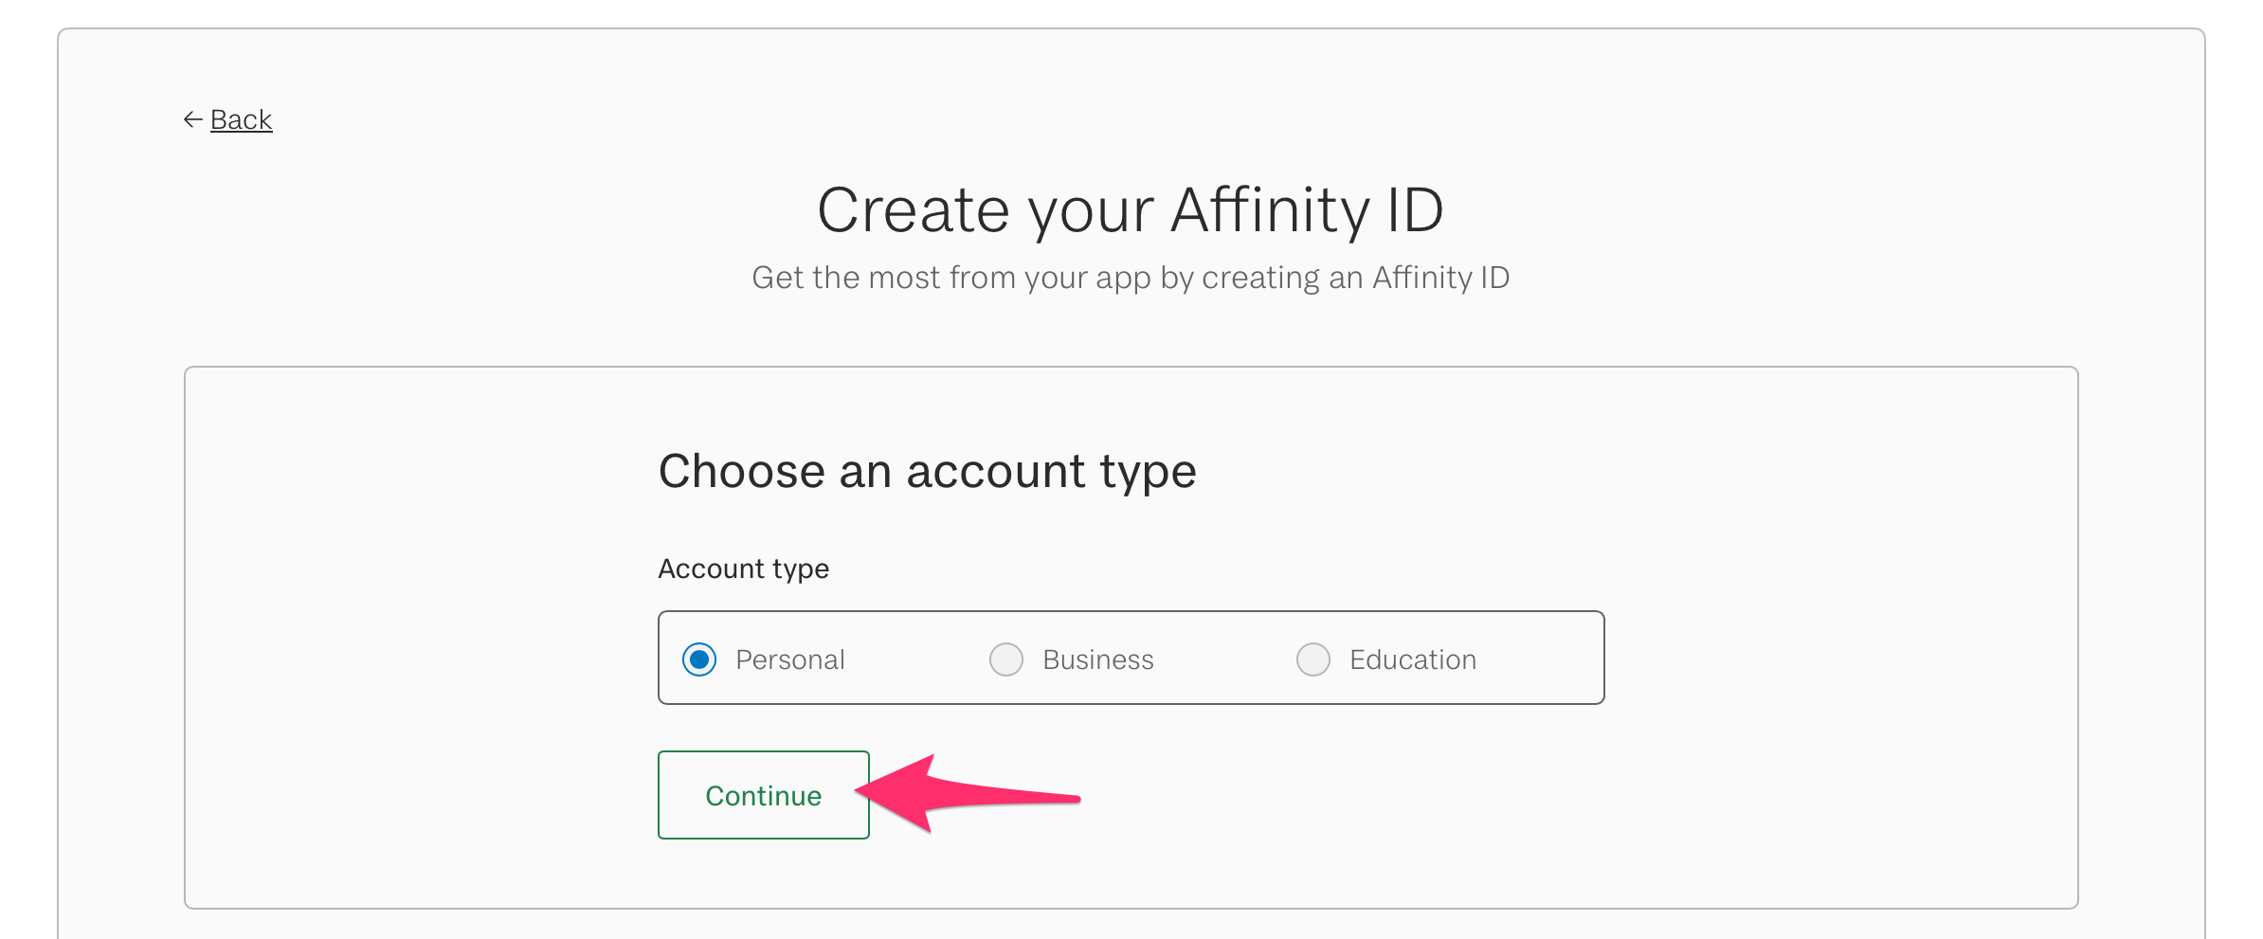The image size is (2263, 939).
Task: Click the left-pointing back arrow icon
Action: (192, 119)
